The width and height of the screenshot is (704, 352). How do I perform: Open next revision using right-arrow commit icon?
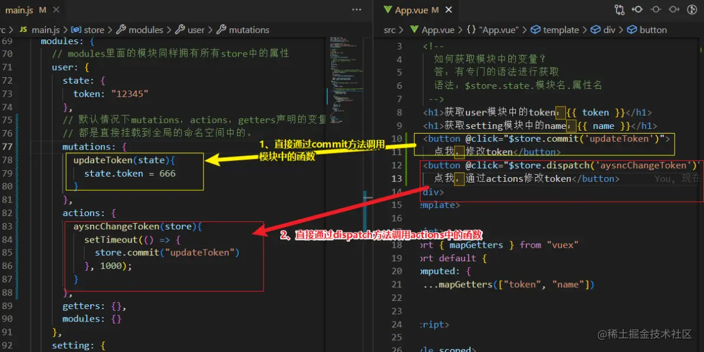674,10
